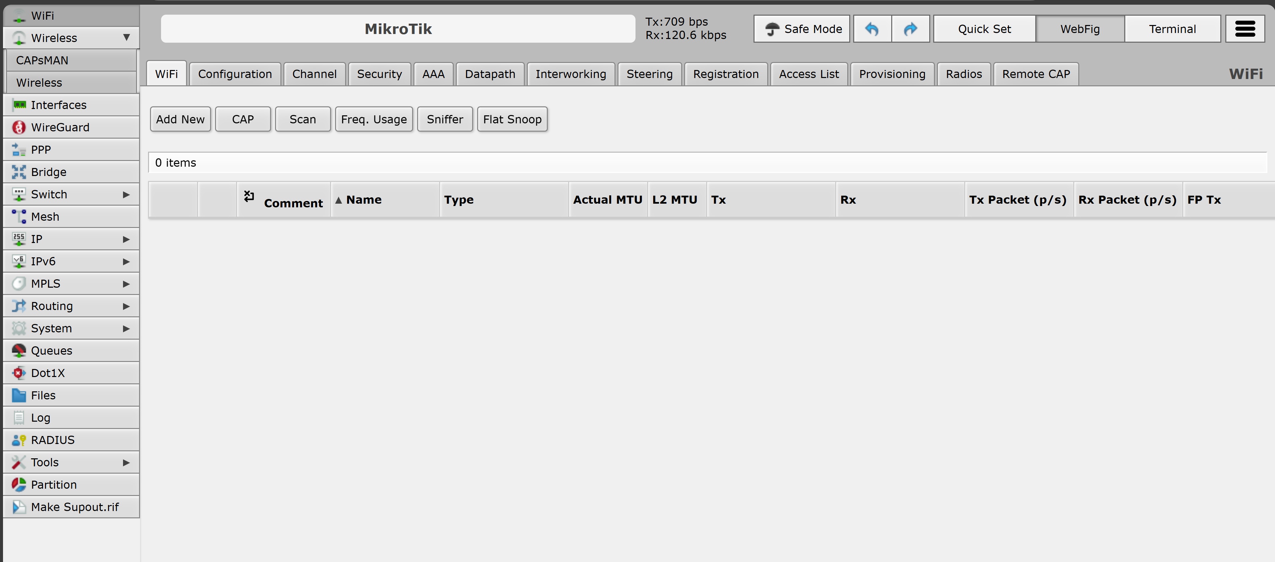Open Freq. Usage tool

(x=374, y=119)
